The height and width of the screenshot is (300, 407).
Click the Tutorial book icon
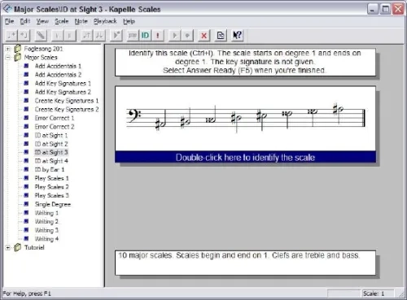[x=18, y=247]
